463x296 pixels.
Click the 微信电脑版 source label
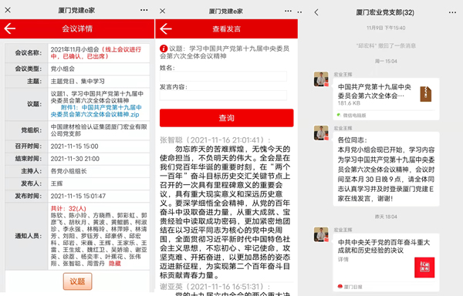354,116
